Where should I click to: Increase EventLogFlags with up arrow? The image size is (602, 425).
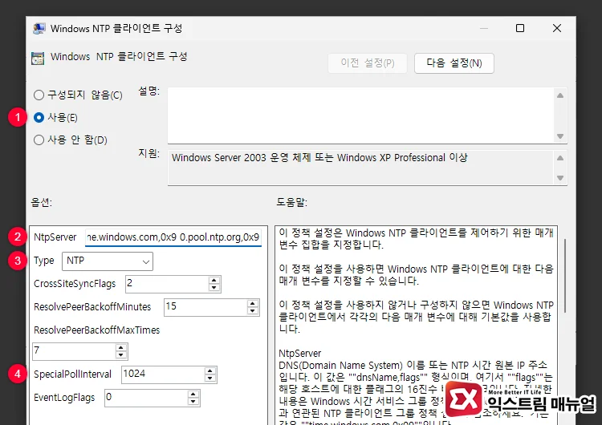point(193,395)
